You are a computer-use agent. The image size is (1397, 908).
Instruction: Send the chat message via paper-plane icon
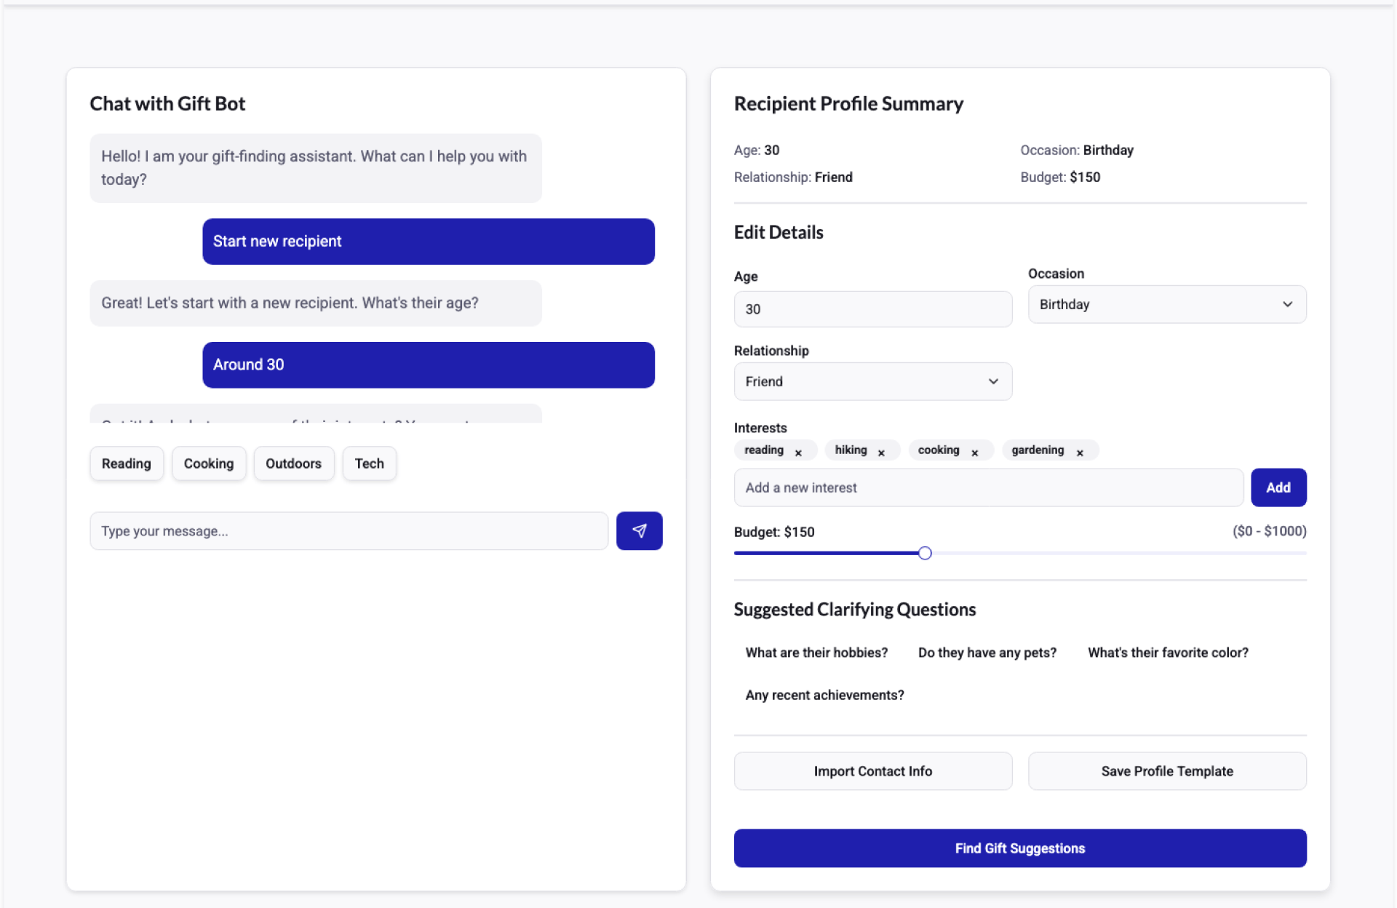coord(639,531)
